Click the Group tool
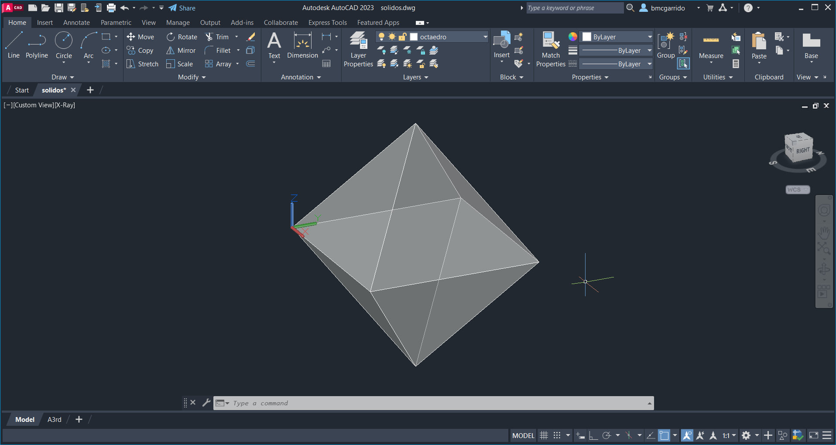This screenshot has height=445, width=836. point(666,45)
